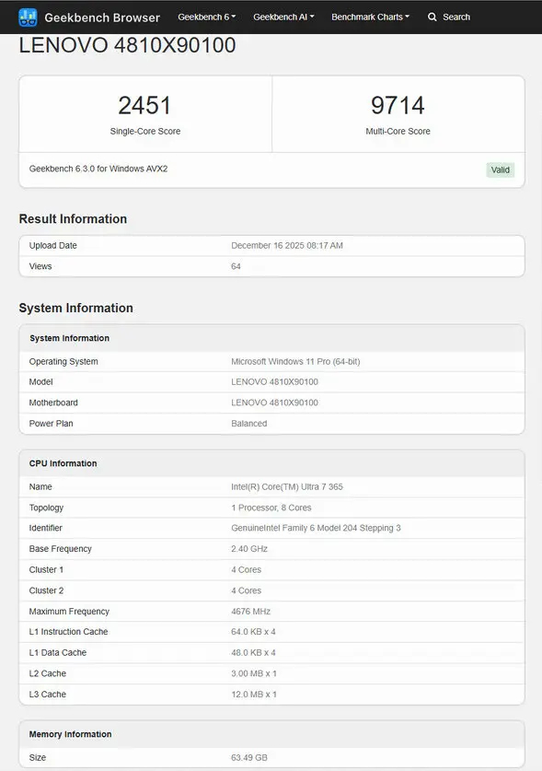542x771 pixels.
Task: Open the Geekbench 6 dropdown menu
Action: [206, 18]
